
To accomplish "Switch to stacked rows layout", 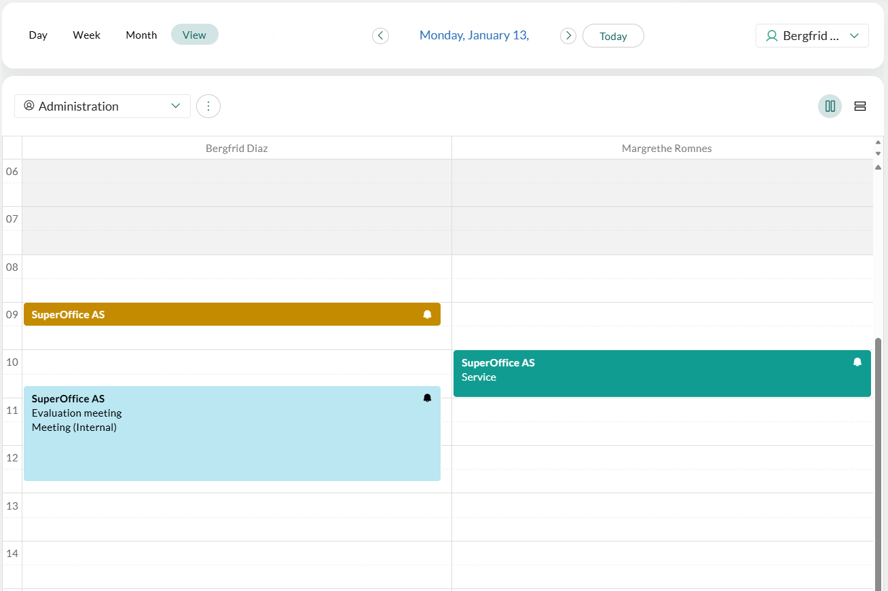I will click(x=860, y=106).
